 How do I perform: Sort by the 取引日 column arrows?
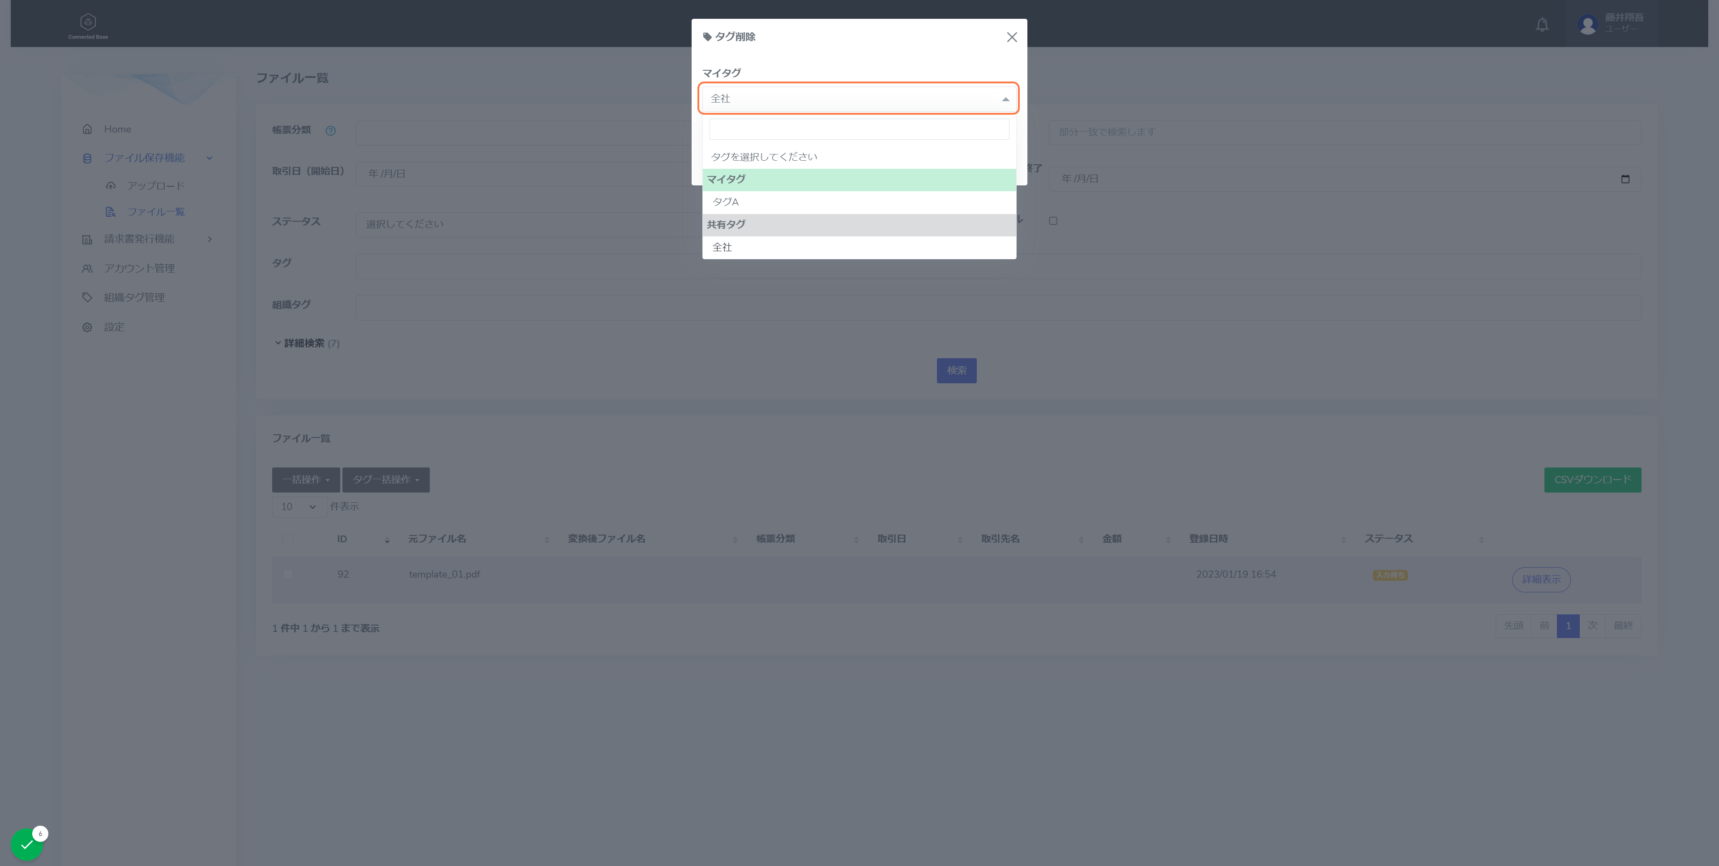[x=960, y=540]
